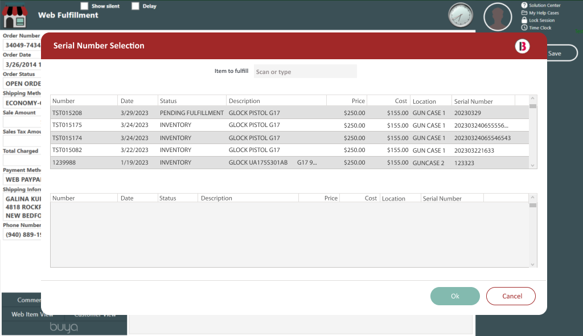Sort upper table by Price column
The width and height of the screenshot is (583, 336).
347,101
